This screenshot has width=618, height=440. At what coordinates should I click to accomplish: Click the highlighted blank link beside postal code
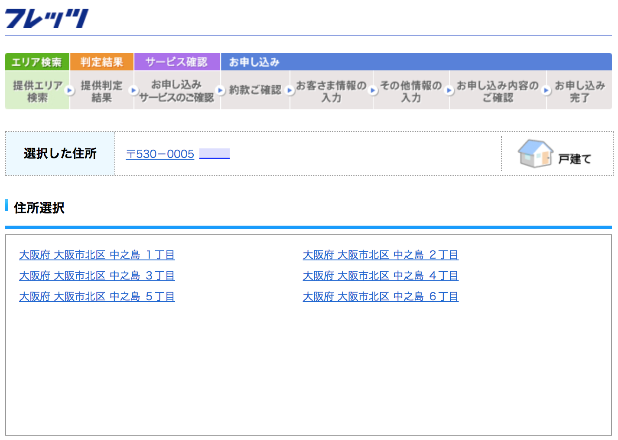(x=215, y=154)
